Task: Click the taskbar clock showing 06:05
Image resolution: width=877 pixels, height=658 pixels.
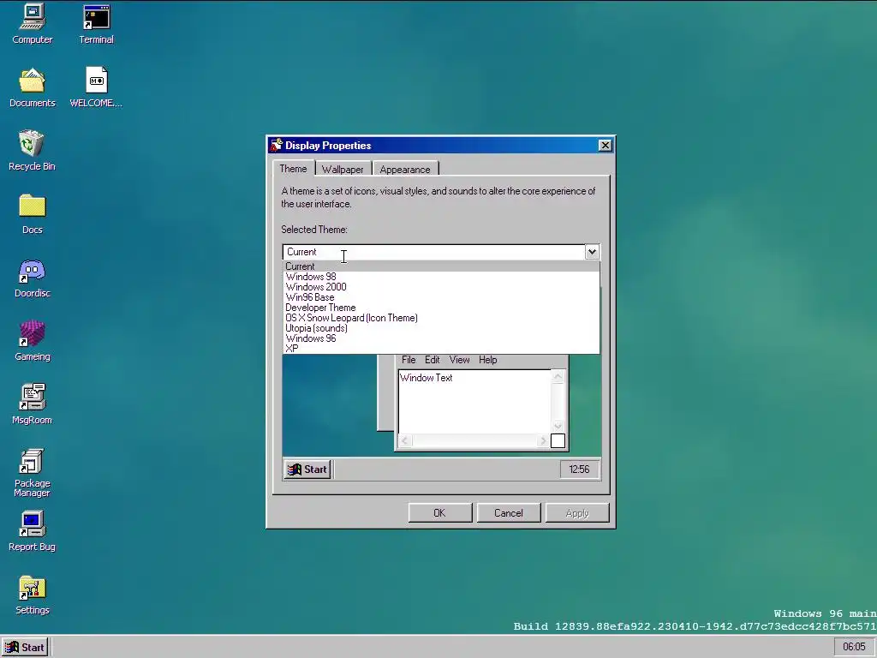Action: 854,648
